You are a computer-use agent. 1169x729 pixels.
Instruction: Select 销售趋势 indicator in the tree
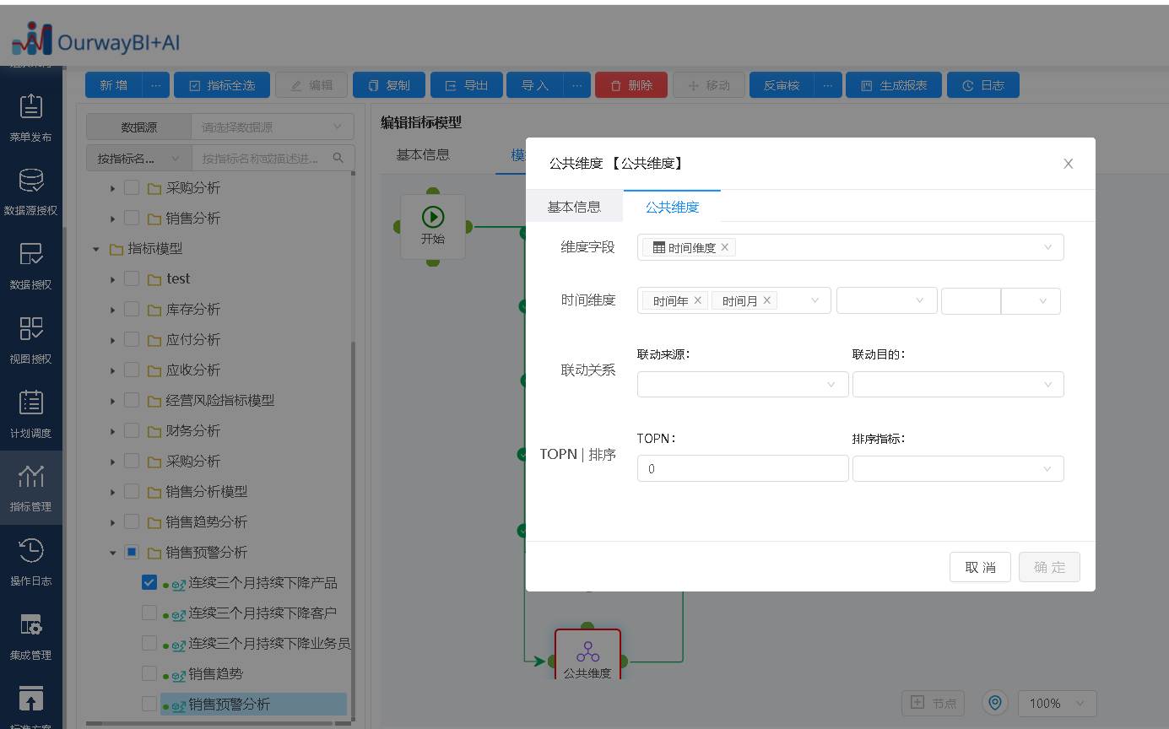click(216, 673)
